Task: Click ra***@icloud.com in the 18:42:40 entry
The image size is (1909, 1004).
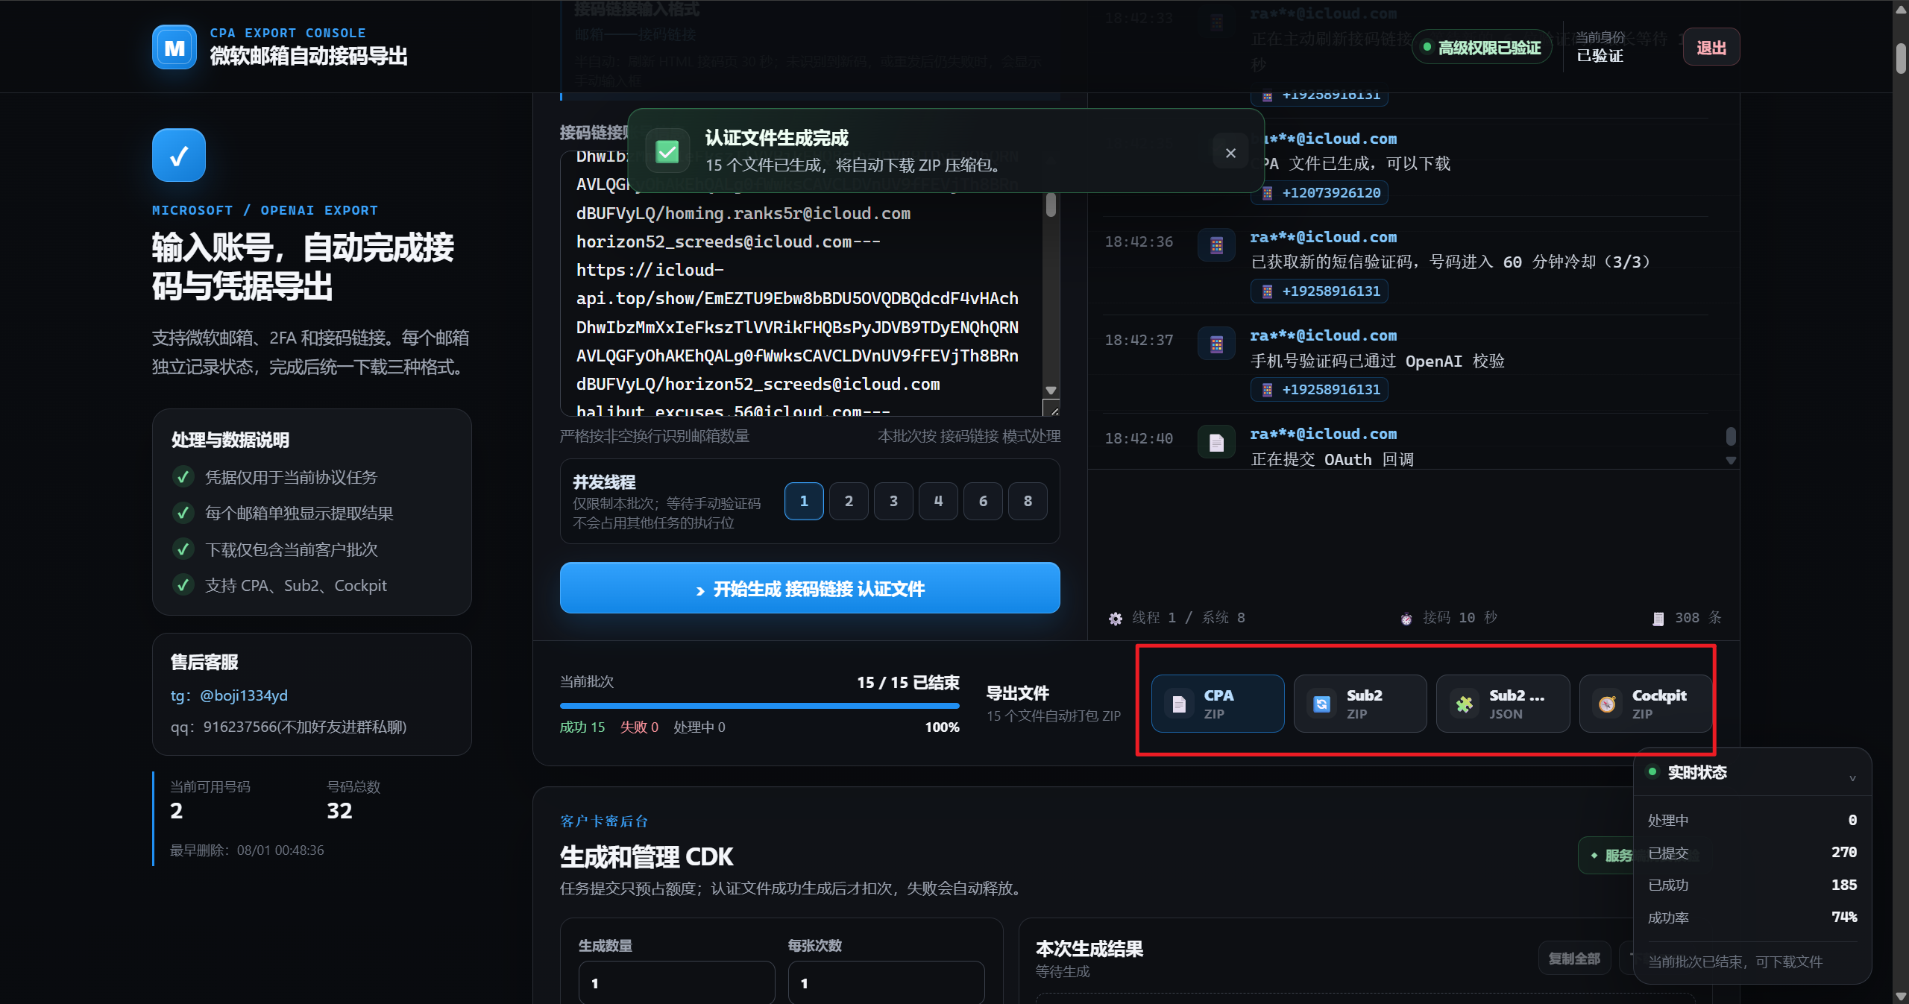Action: coord(1324,435)
